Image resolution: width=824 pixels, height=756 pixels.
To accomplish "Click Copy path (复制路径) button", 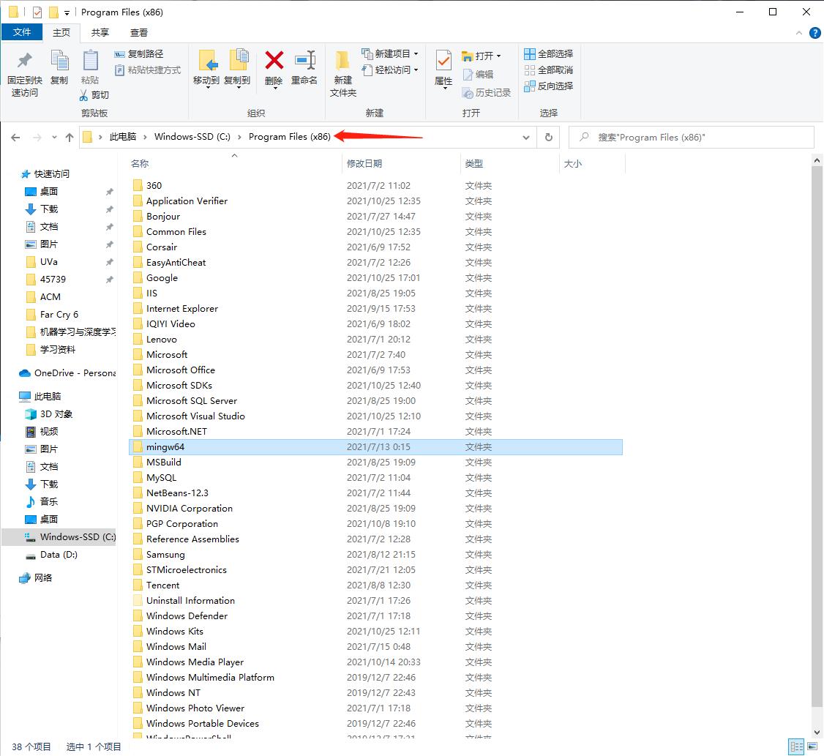I will tap(139, 53).
